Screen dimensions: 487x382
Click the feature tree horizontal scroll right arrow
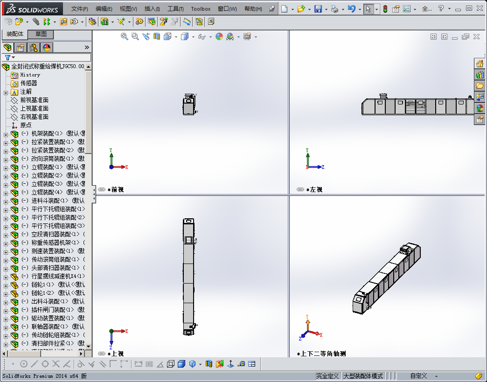[81, 354]
